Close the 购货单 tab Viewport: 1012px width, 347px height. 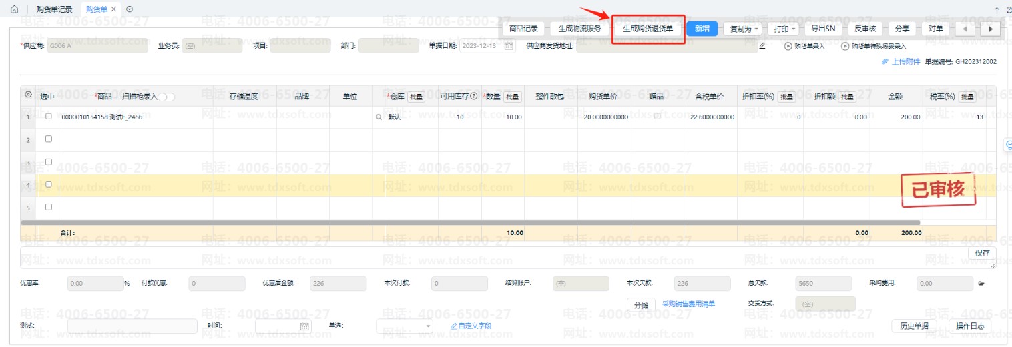pos(113,9)
